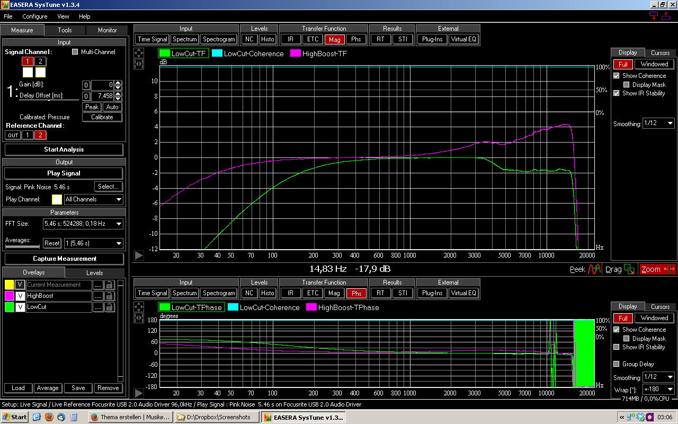Switch to the Monitor tab
The height and width of the screenshot is (424, 678).
107,30
